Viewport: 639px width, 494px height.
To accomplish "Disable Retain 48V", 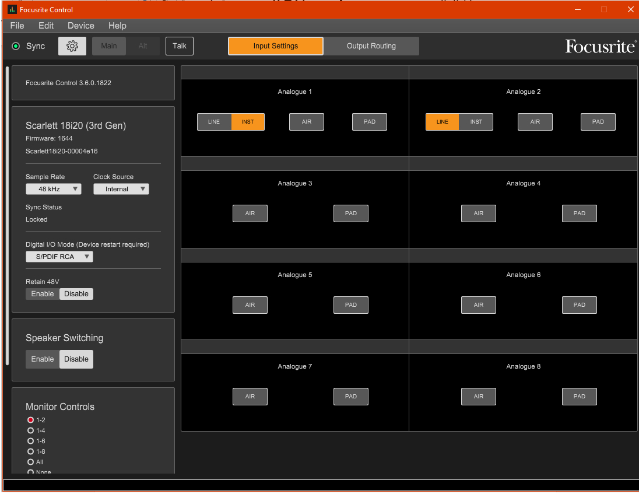I will click(76, 295).
